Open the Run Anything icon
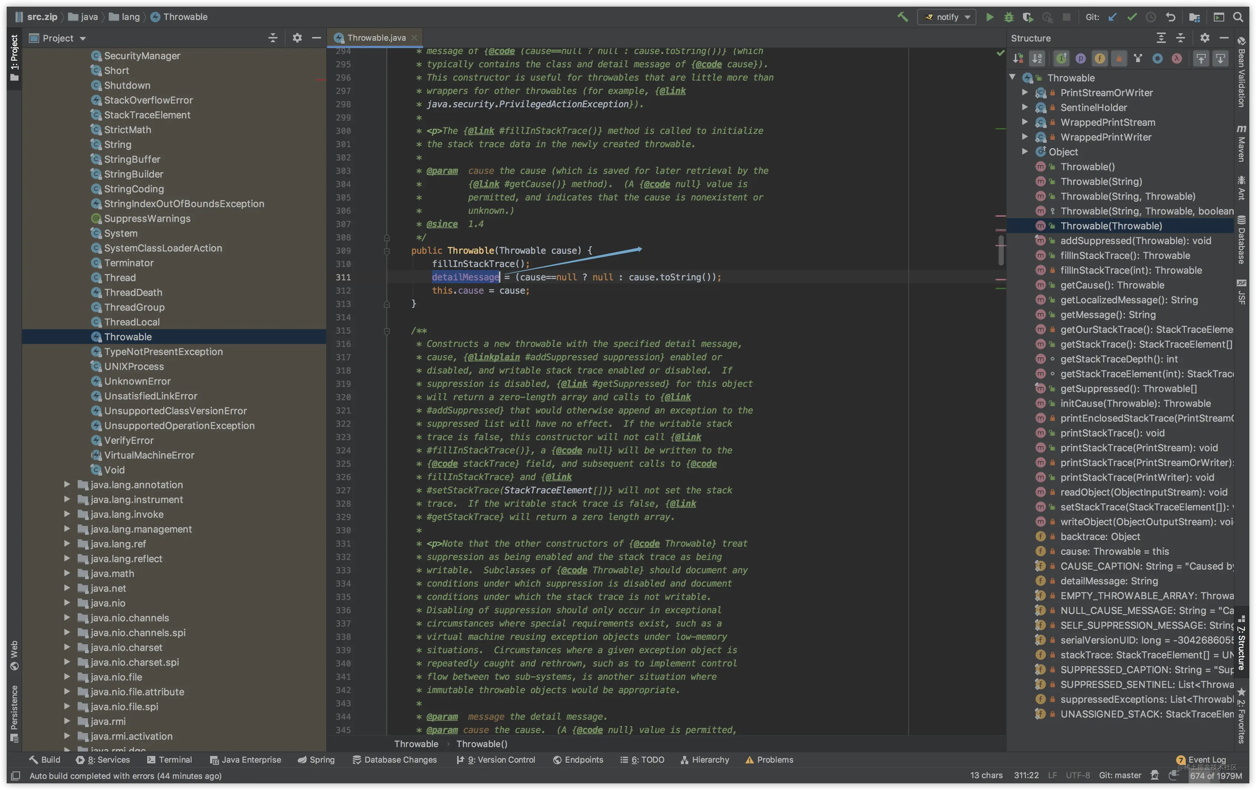The width and height of the screenshot is (1256, 790). [1218, 17]
